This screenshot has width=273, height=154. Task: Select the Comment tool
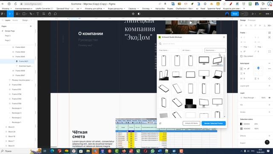[x=55, y=14]
